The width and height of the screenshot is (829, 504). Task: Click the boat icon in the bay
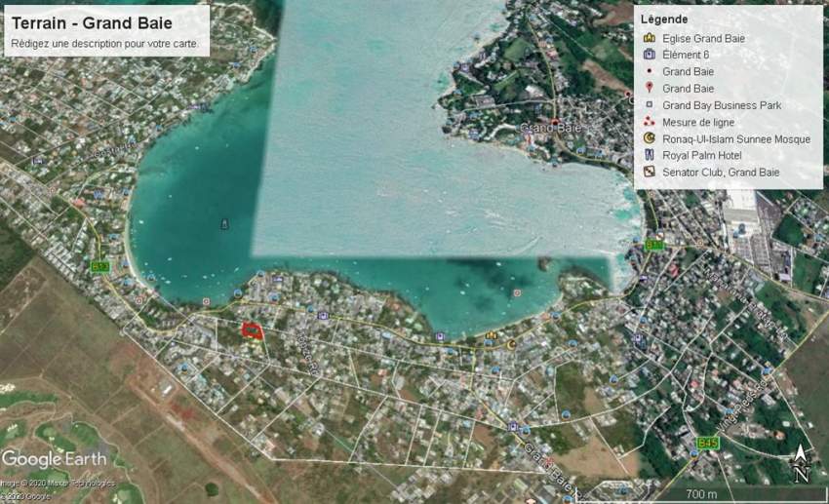click(x=225, y=223)
